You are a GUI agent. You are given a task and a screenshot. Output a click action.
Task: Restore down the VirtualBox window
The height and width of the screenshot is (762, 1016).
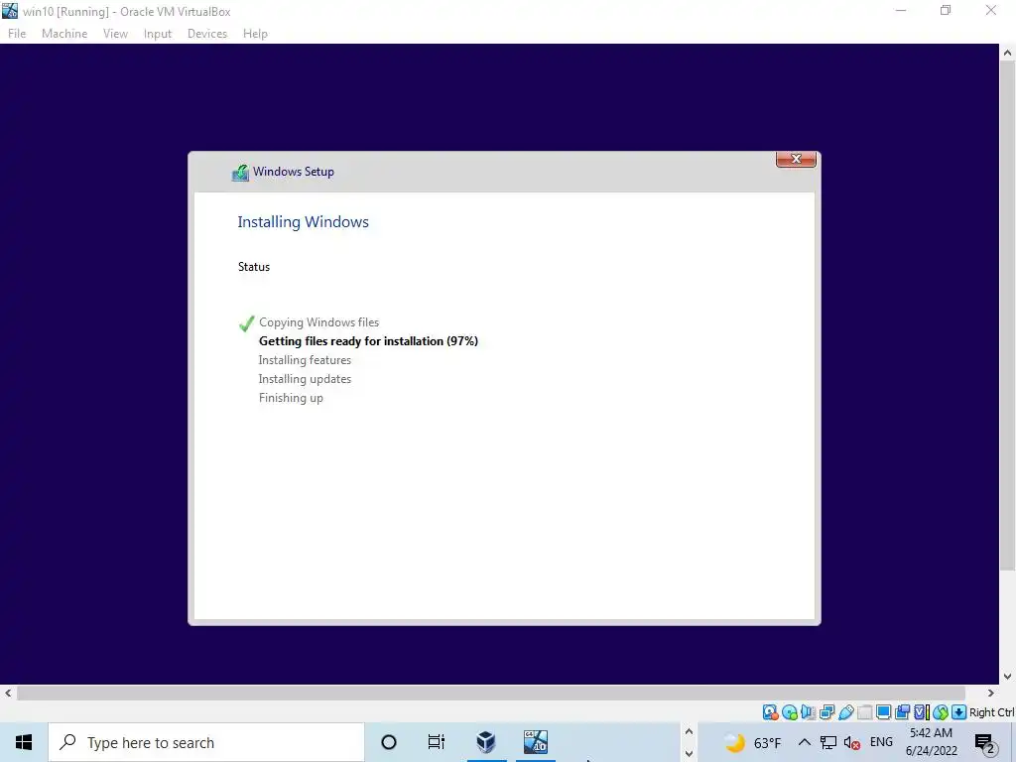pos(946,10)
